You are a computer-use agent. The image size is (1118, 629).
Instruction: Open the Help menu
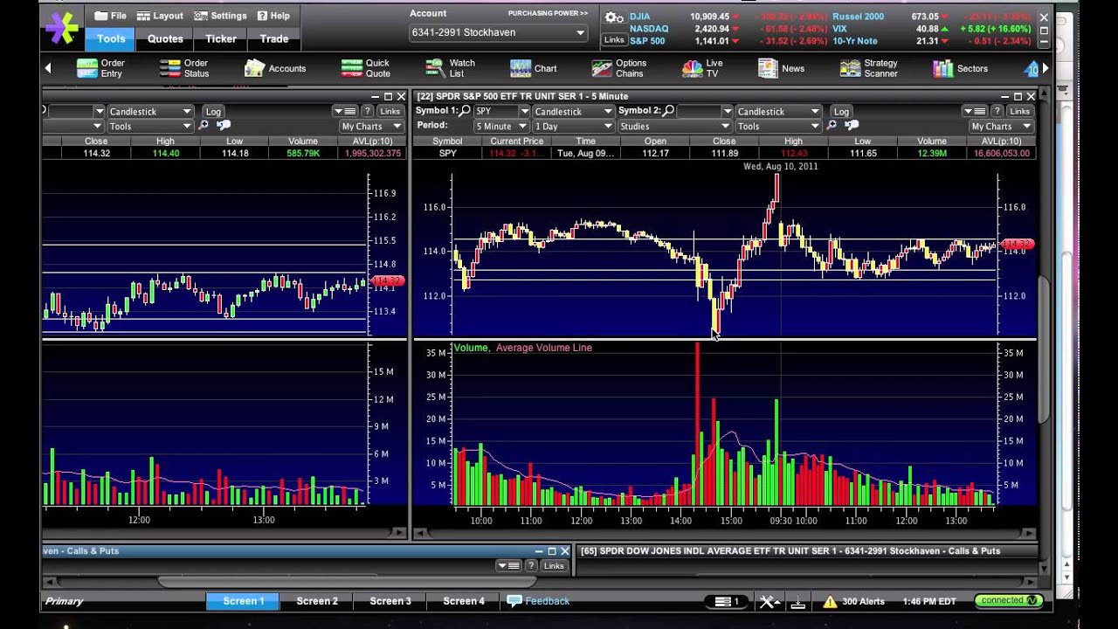click(273, 16)
